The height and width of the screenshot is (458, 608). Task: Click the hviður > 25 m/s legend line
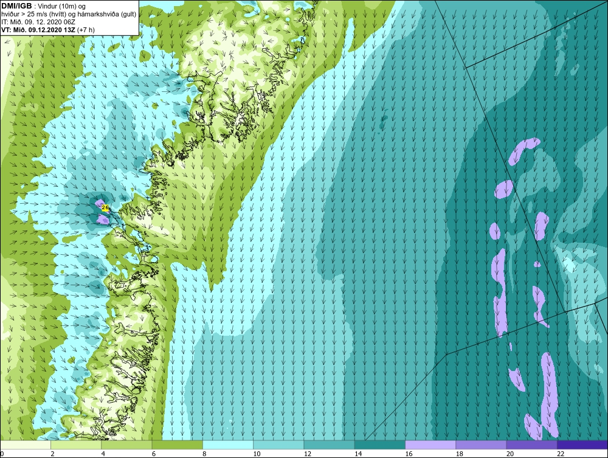coord(69,15)
